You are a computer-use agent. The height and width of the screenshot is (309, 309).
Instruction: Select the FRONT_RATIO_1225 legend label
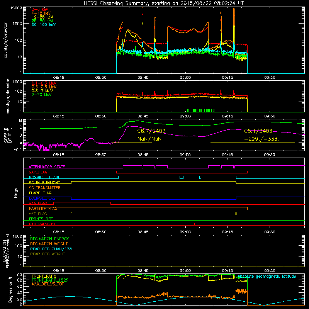click(50, 280)
